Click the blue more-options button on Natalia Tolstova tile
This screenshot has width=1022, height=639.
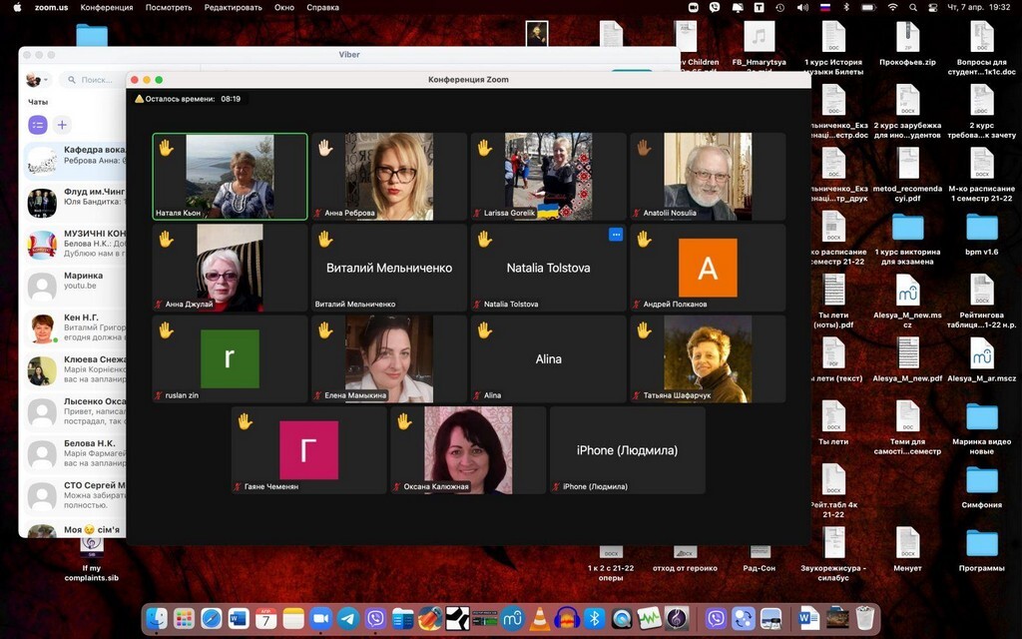click(616, 235)
